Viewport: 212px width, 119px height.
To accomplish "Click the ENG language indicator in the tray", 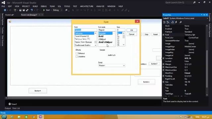I will [197, 117].
